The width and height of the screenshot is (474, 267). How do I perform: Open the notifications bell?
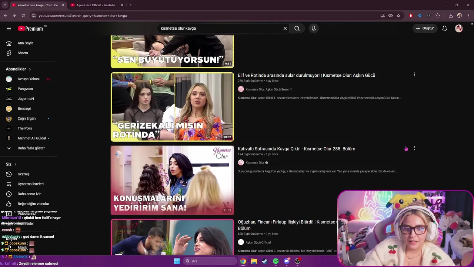[445, 28]
